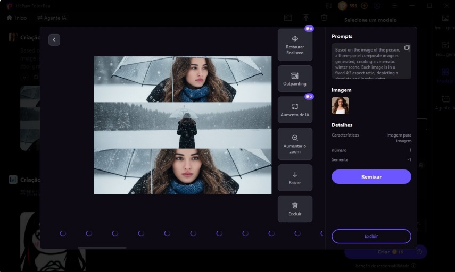Click the prompt text box
This screenshot has width=455, height=272.
click(371, 61)
